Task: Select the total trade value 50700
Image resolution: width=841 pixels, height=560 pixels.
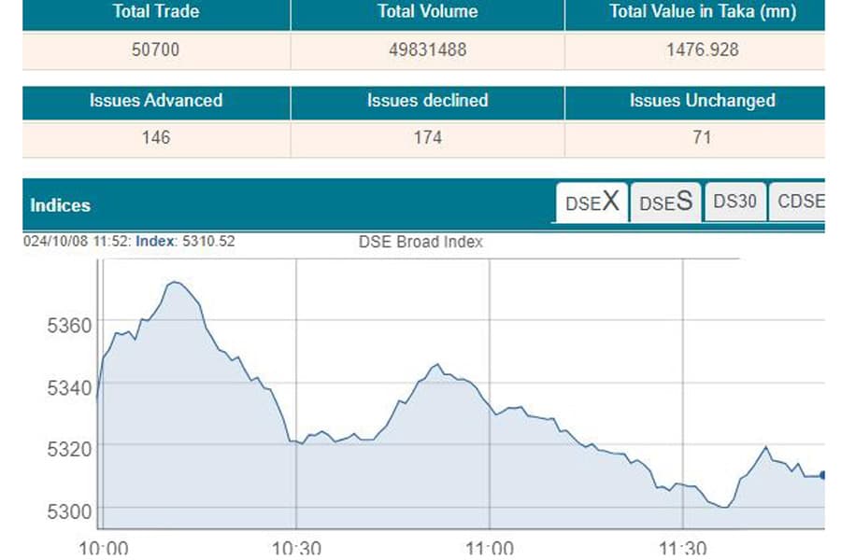Action: pos(155,49)
